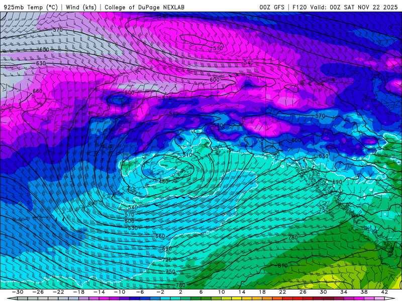
Task: Click the 34 tick on the temperature scale
Action: coord(344,292)
